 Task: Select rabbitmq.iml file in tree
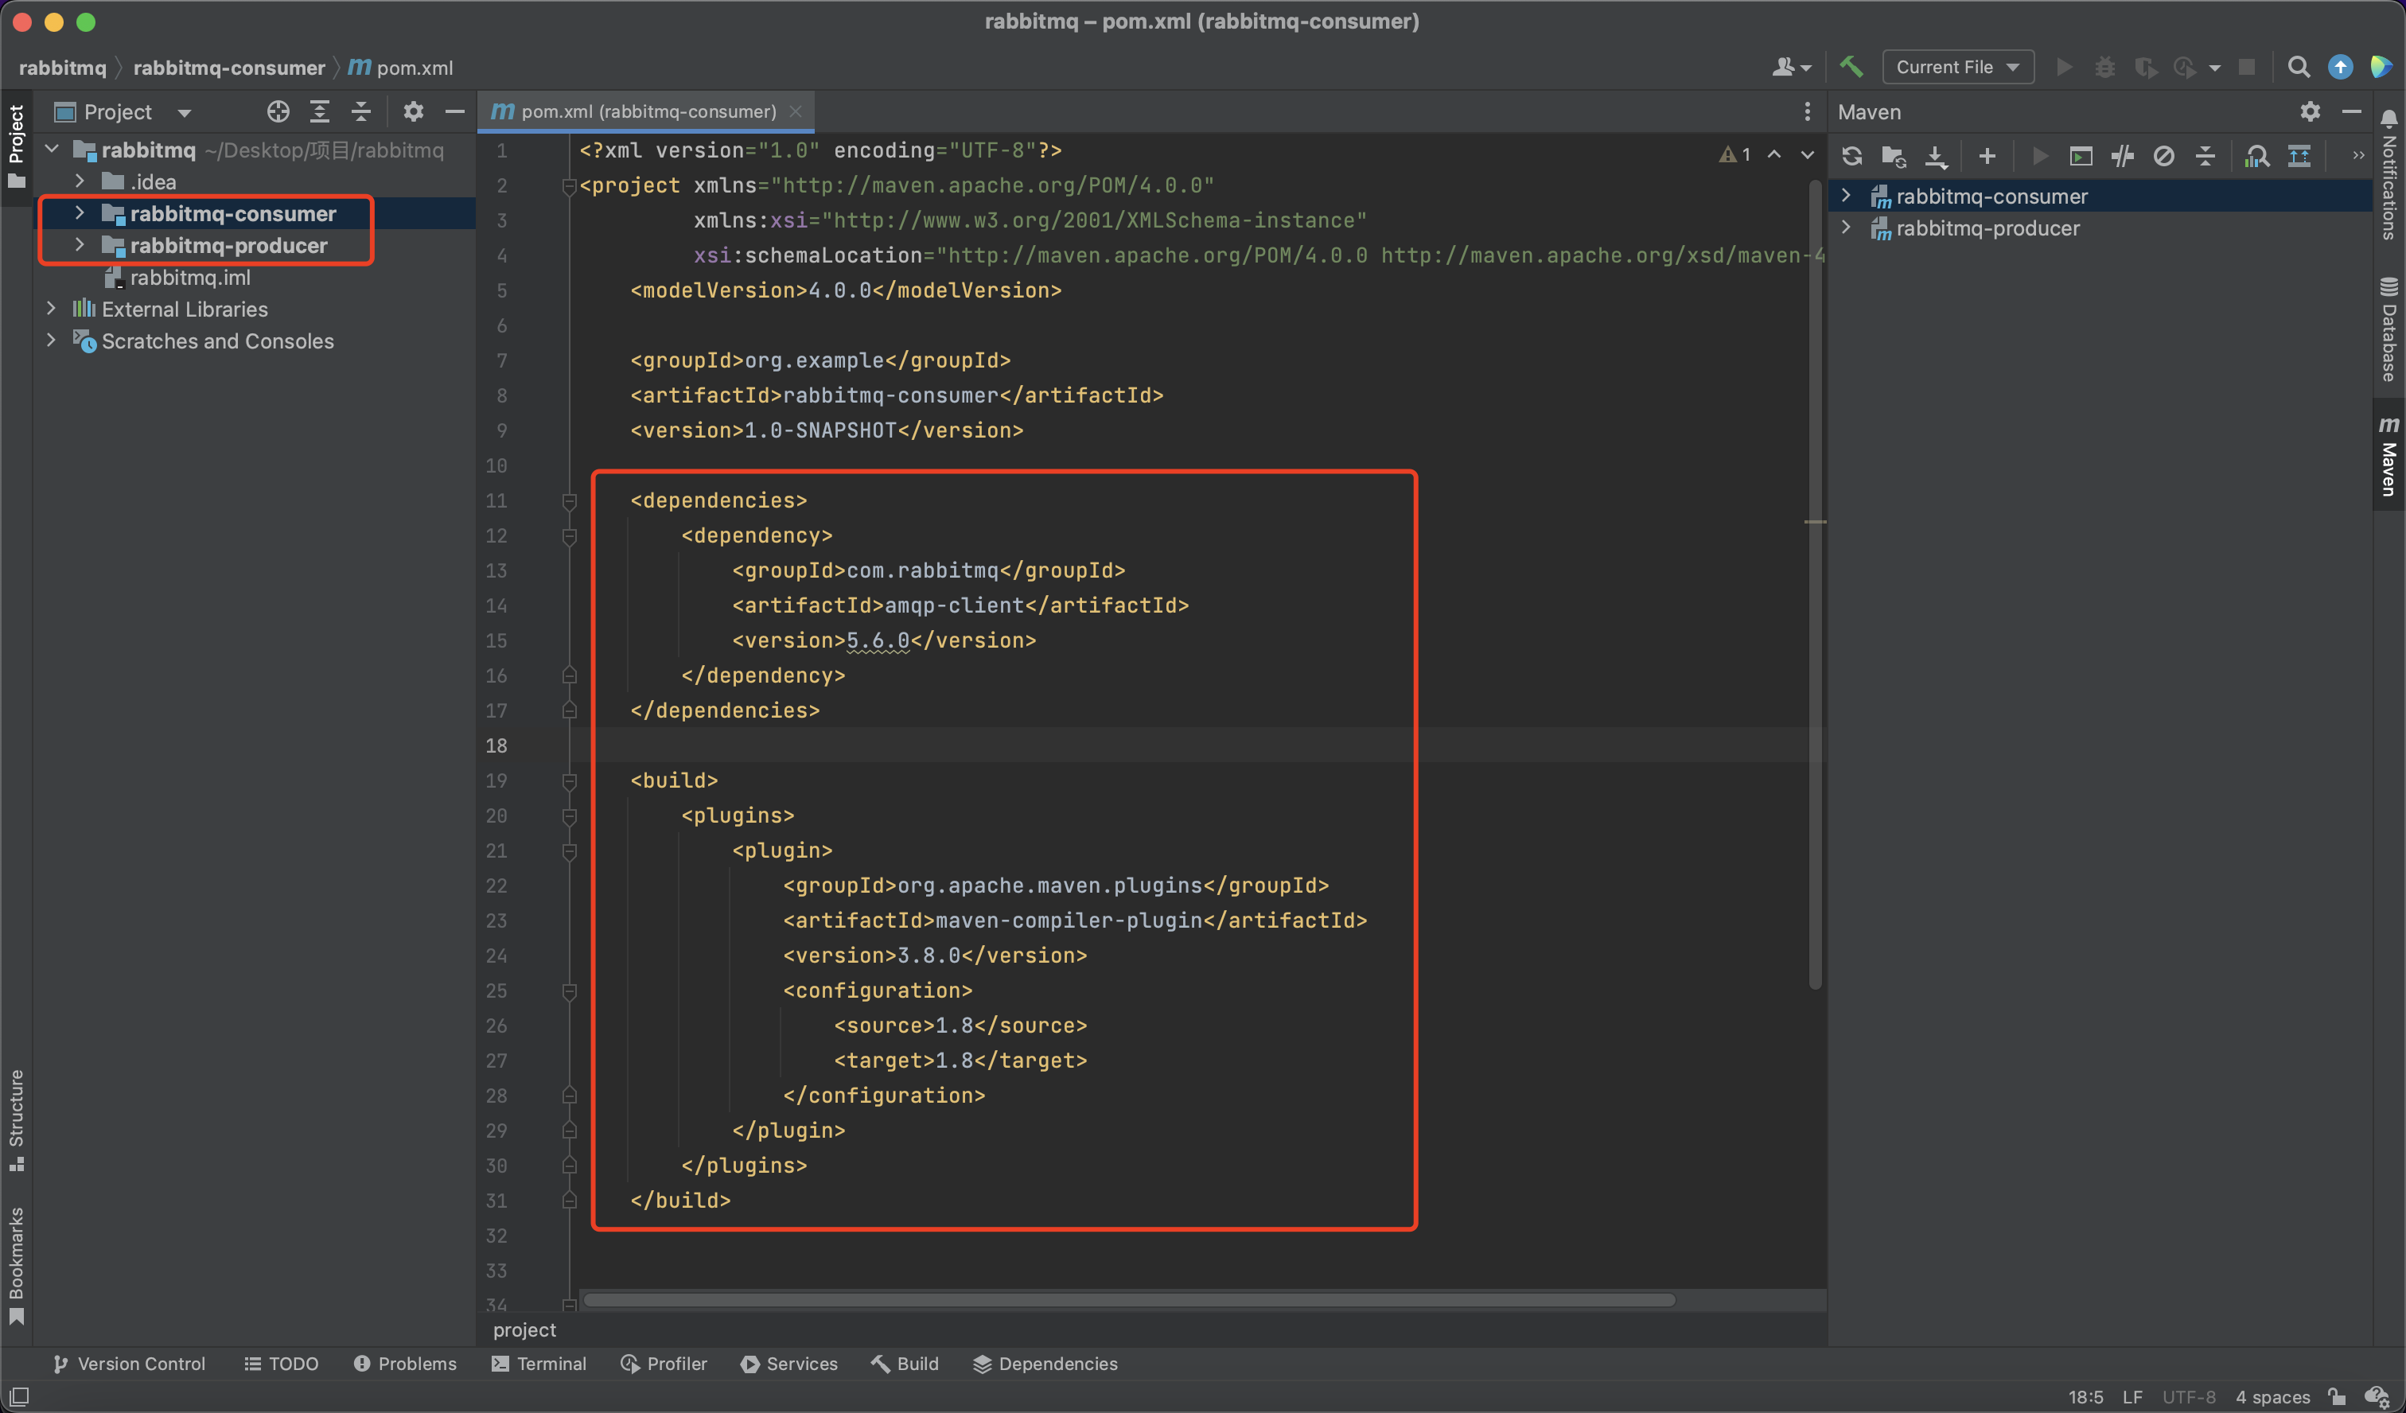(190, 278)
